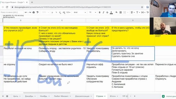Open the borders menu
Screen dimensions: 176x99
click(120, 12)
